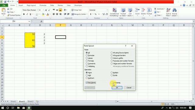
Task: Select the Formats radio option
Action: pyautogui.click(x=87, y=61)
